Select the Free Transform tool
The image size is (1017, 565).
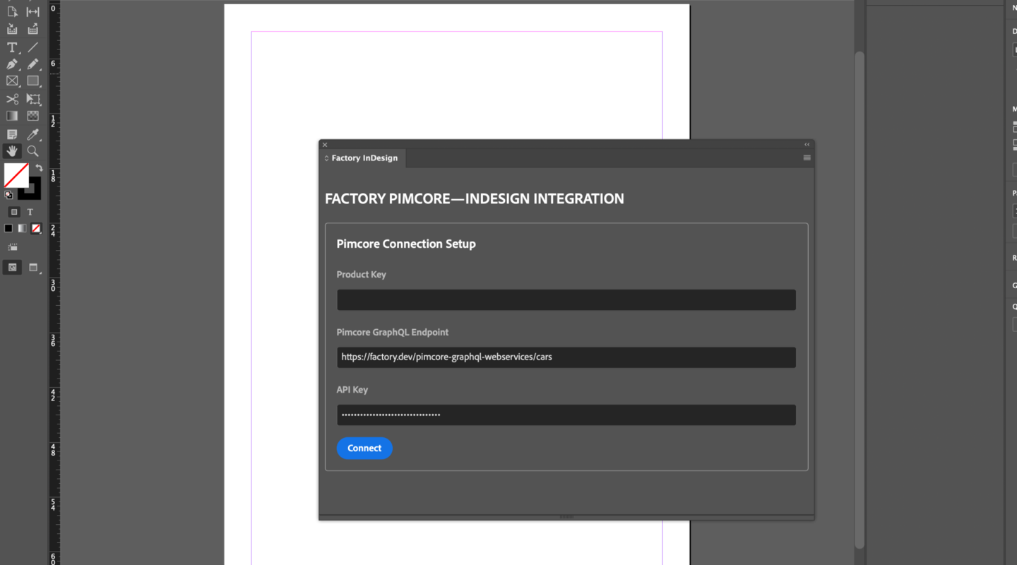pos(33,99)
